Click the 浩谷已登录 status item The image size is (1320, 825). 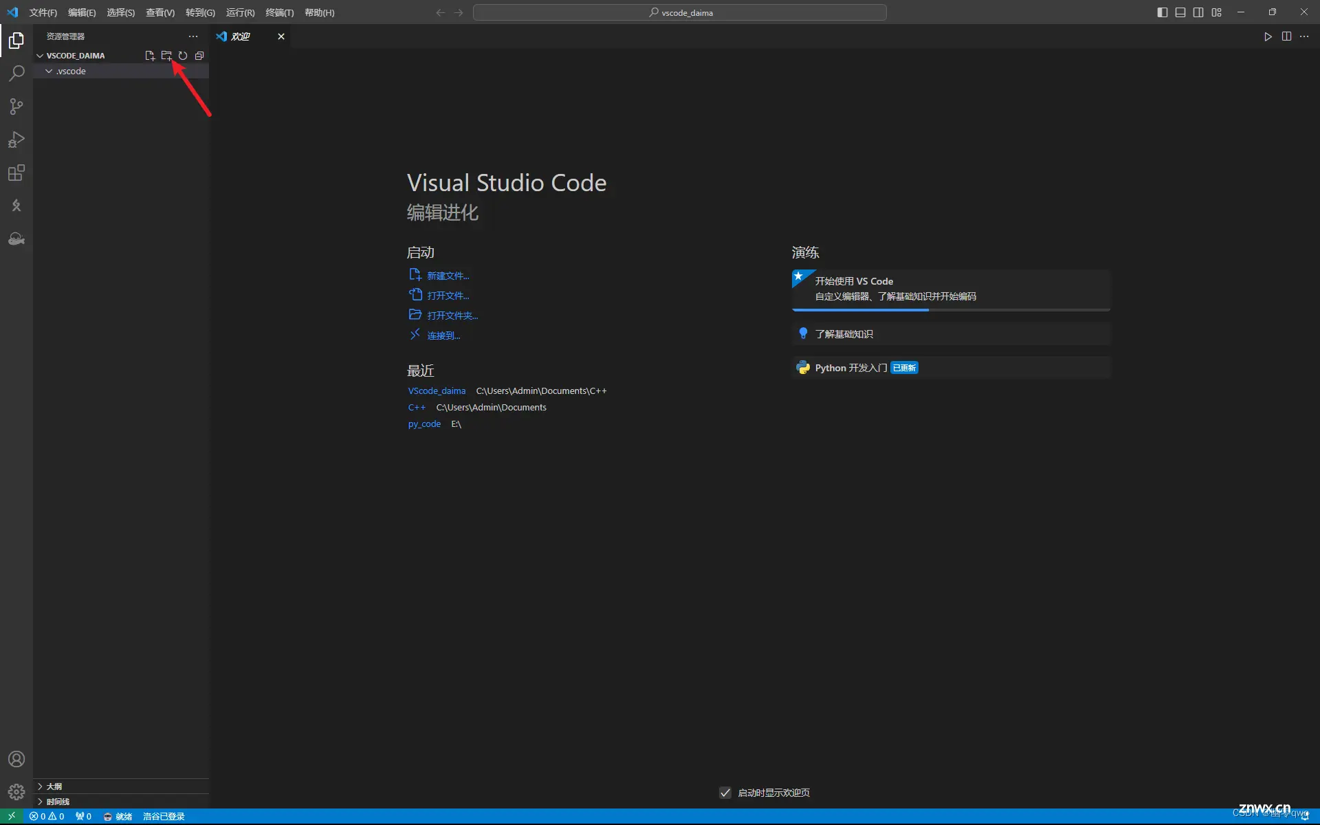[164, 816]
